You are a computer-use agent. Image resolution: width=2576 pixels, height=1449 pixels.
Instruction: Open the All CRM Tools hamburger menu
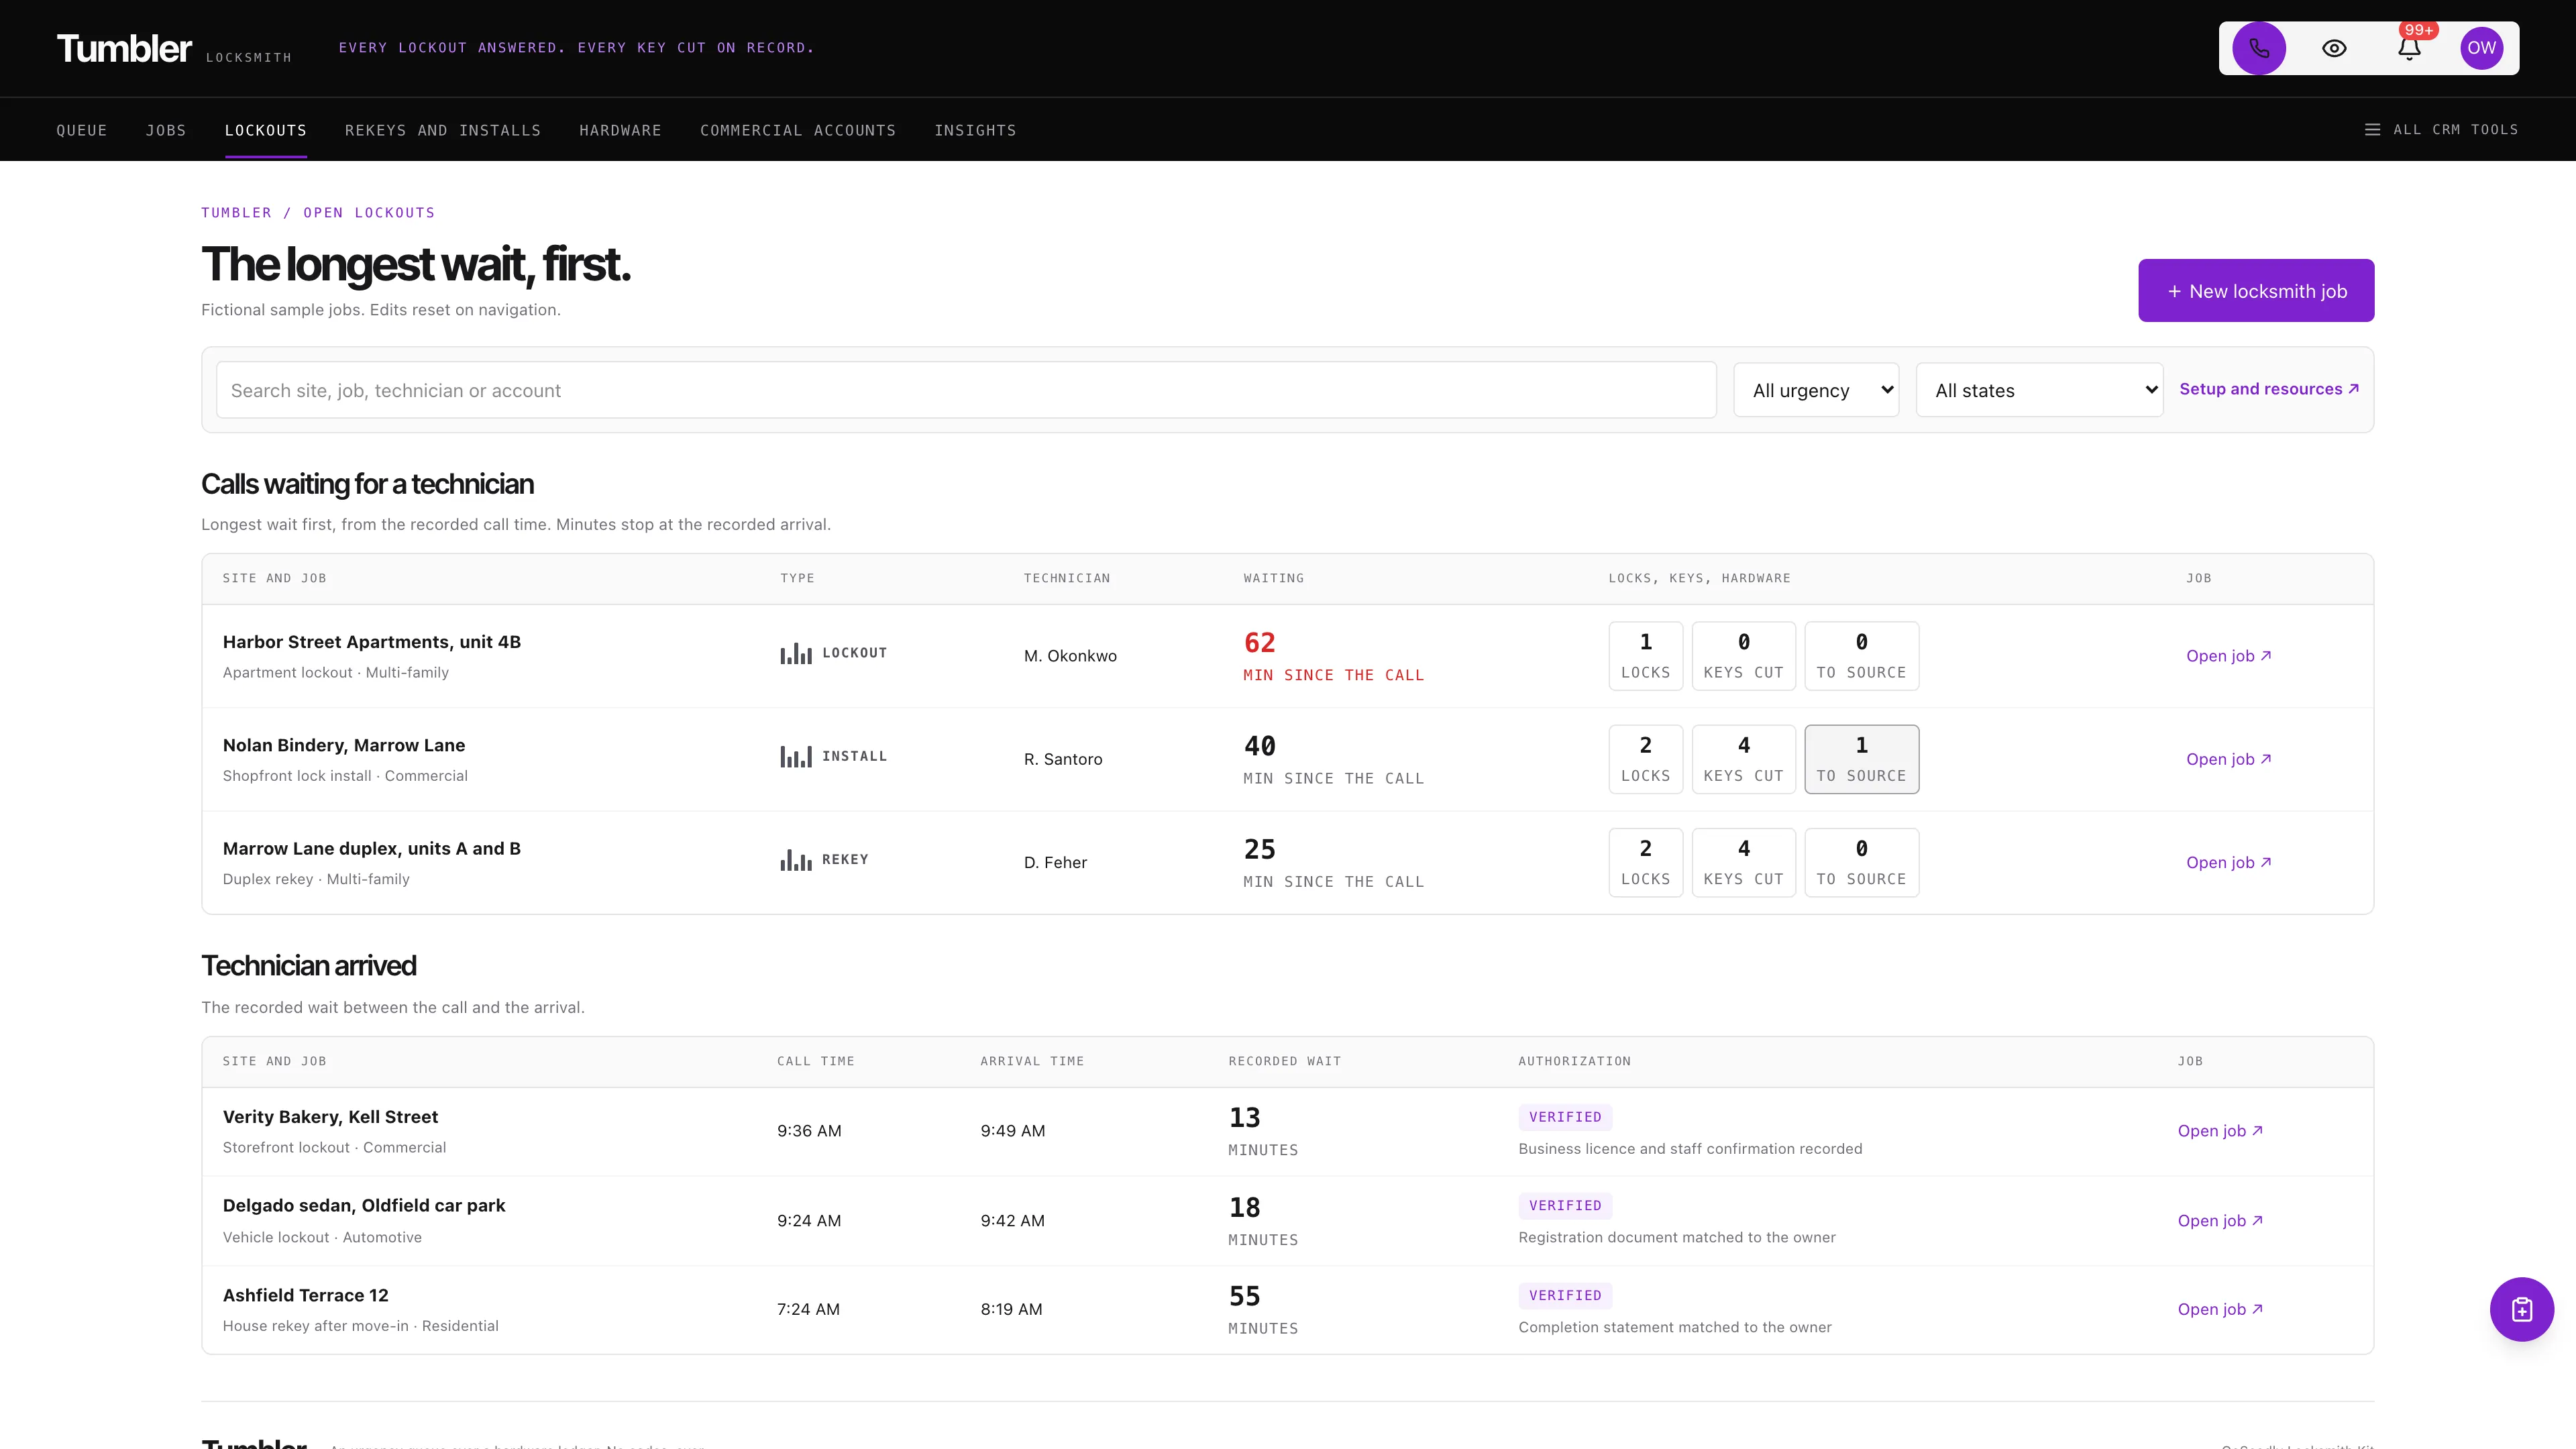(2441, 129)
